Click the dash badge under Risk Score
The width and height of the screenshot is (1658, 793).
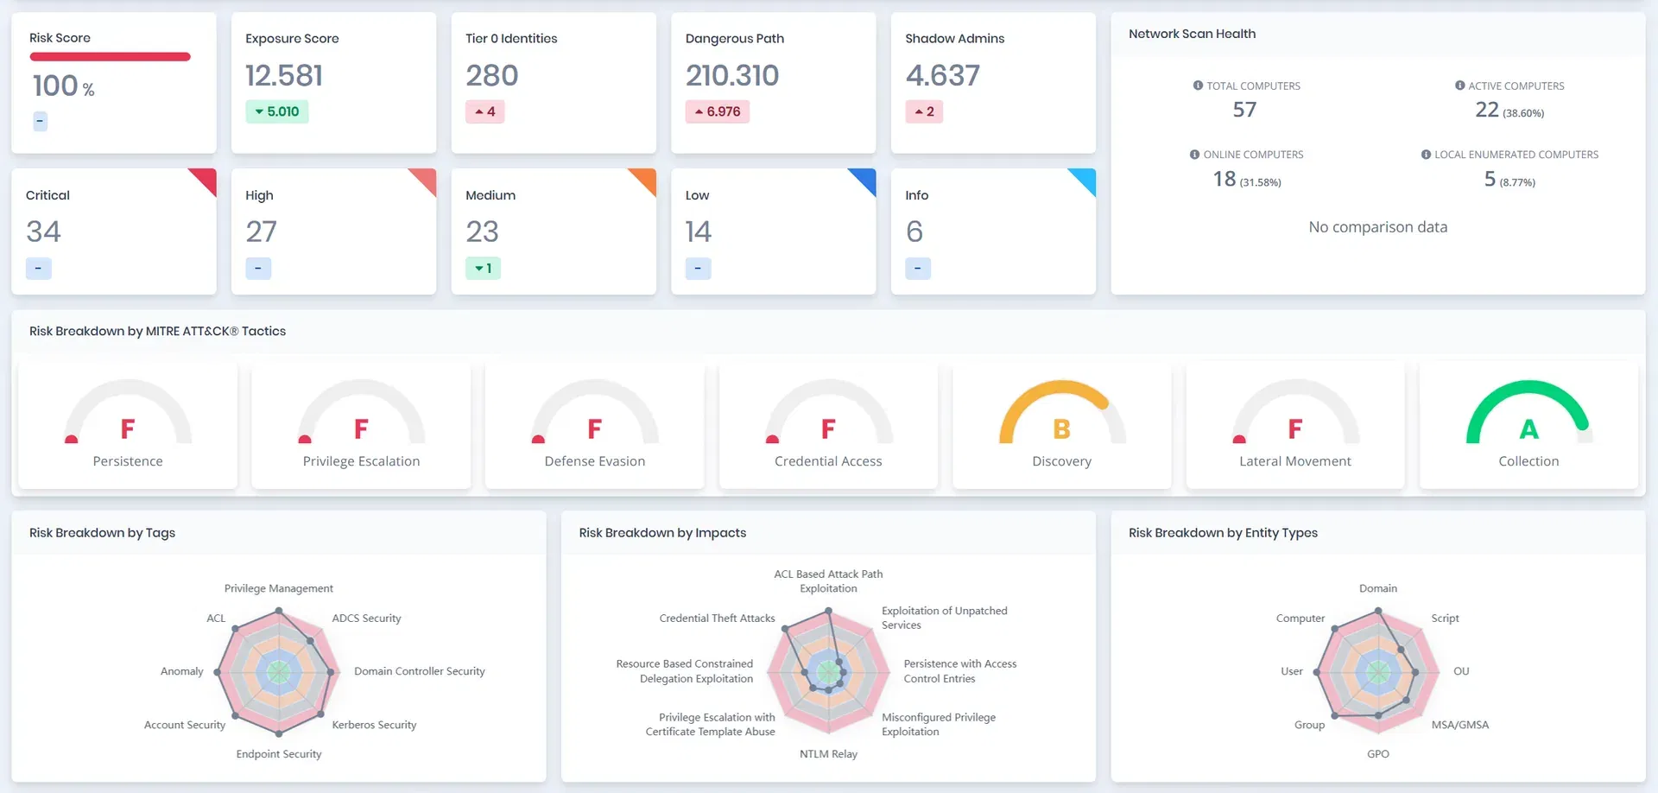[40, 121]
